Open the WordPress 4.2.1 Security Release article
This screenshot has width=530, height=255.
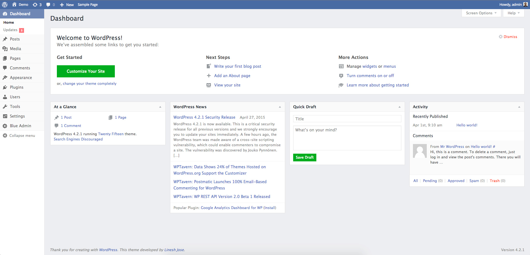pyautogui.click(x=204, y=117)
